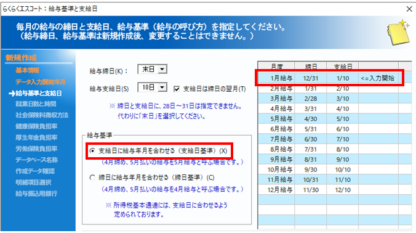Click the 給与締日 combo box value 末日

(x=148, y=70)
